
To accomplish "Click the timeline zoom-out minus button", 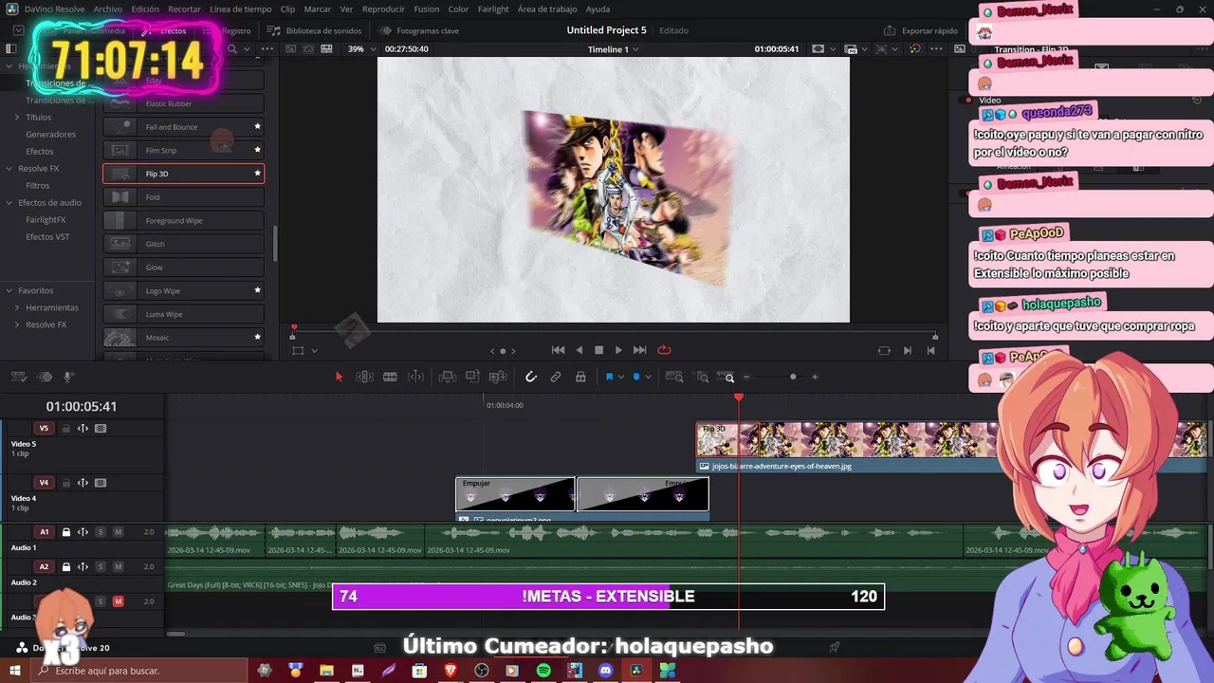I will 746,377.
